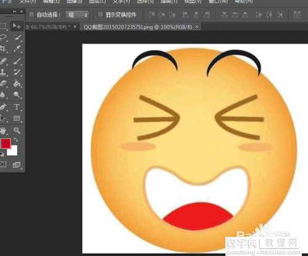Enable the 自动选择 checkbox
The height and width of the screenshot is (256, 308).
click(31, 15)
